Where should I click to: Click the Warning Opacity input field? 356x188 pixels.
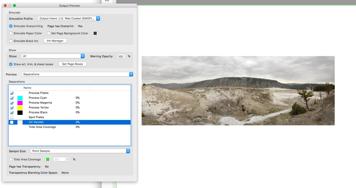coord(121,56)
